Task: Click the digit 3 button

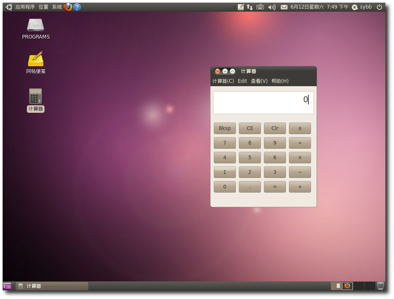Action: pyautogui.click(x=275, y=172)
